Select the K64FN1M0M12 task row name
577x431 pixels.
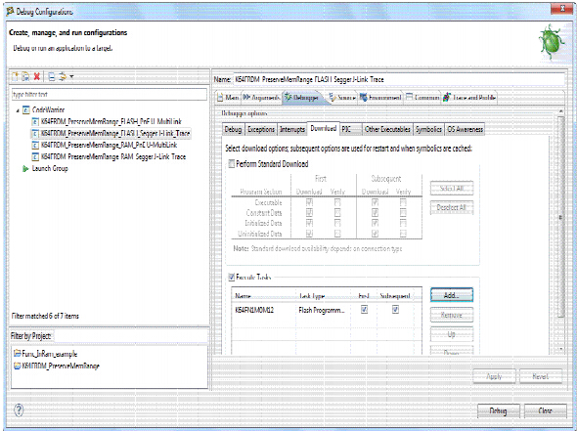point(254,311)
